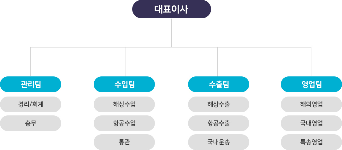The height and width of the screenshot is (150, 342).
Task: Choose the 특송영업 item
Action: (x=311, y=142)
